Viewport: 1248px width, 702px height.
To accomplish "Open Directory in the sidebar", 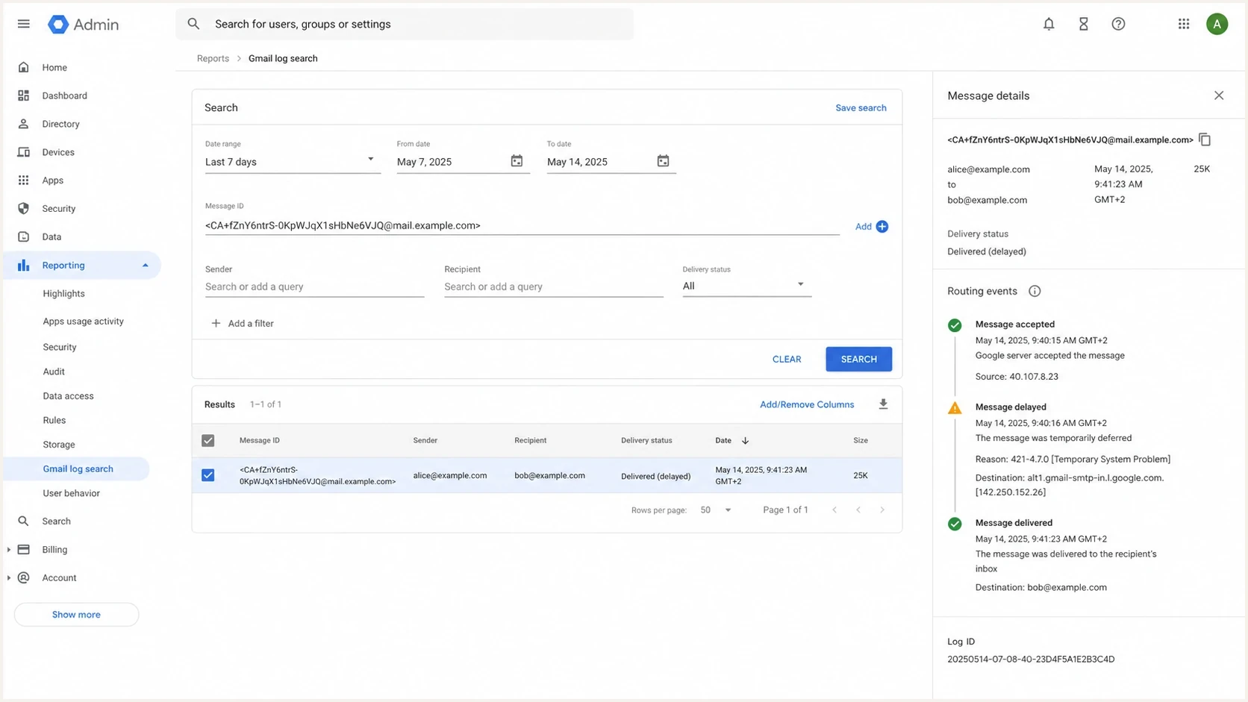I will [x=61, y=124].
